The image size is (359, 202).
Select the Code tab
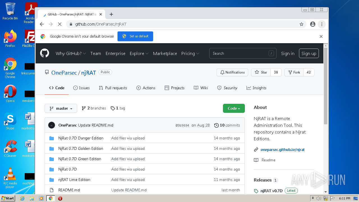point(57,88)
